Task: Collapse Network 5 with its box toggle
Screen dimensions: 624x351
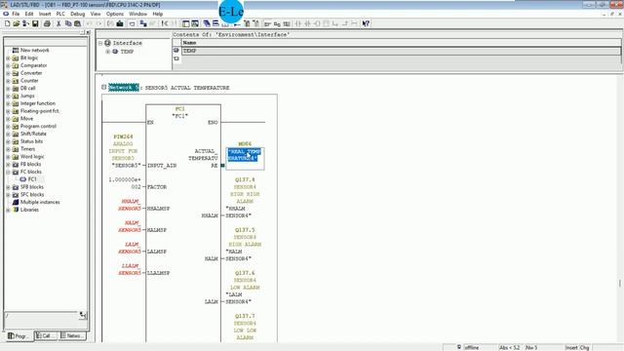Action: click(x=104, y=87)
